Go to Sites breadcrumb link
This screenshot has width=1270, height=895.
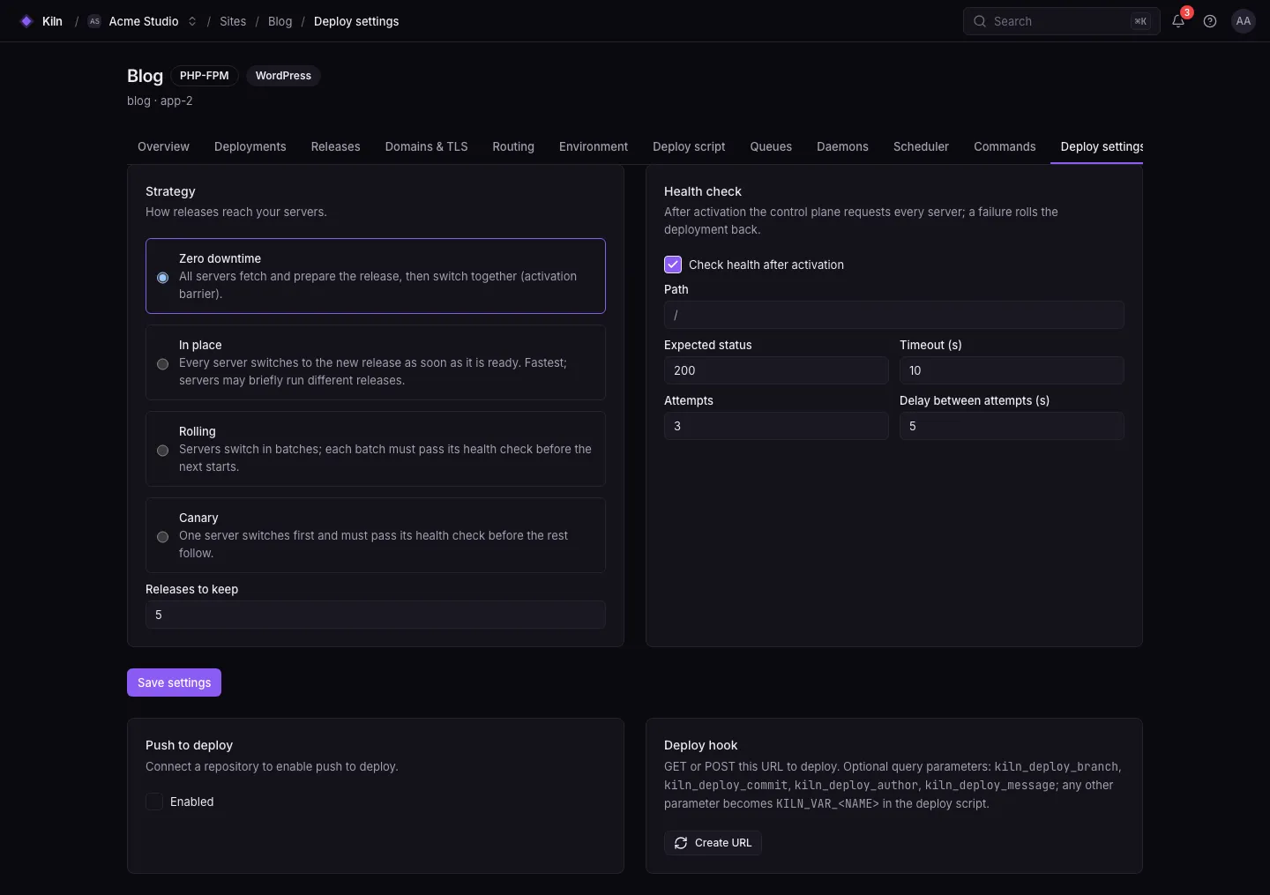pyautogui.click(x=233, y=21)
